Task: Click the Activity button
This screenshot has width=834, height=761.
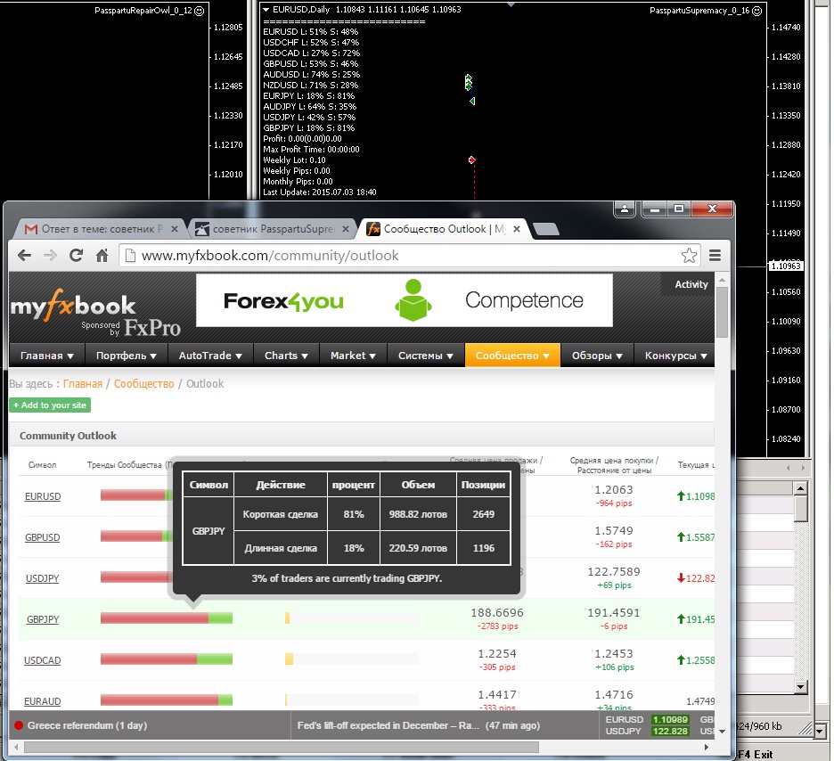Action: click(691, 284)
